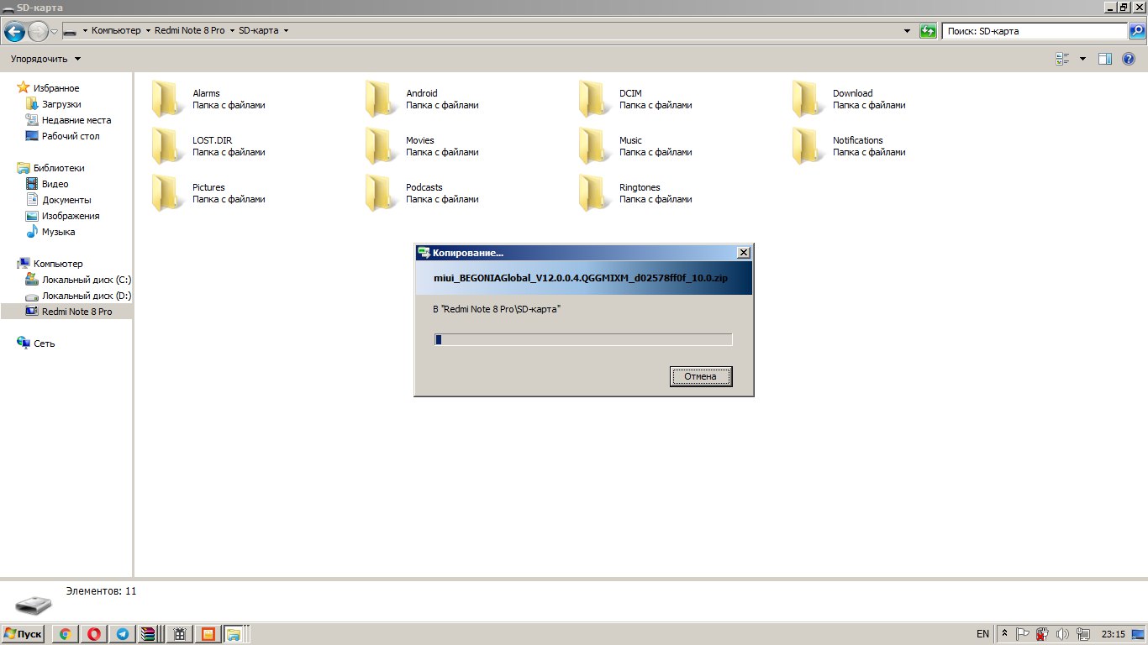
Task: Click the 23:15 clock in the tray
Action: click(1114, 634)
